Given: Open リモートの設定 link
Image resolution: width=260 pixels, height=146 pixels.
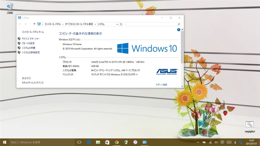Looking at the screenshot, I should [28, 43].
